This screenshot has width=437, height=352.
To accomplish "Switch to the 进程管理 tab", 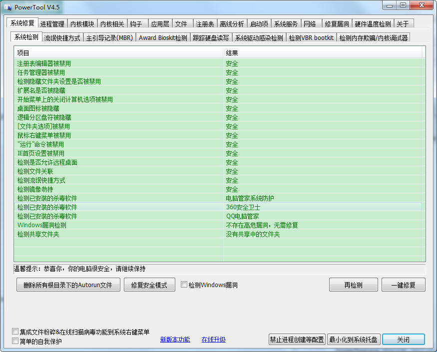I will (52, 24).
